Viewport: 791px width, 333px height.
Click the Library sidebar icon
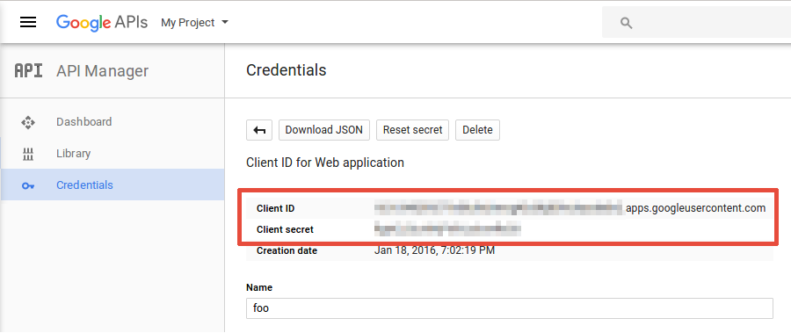click(x=28, y=154)
